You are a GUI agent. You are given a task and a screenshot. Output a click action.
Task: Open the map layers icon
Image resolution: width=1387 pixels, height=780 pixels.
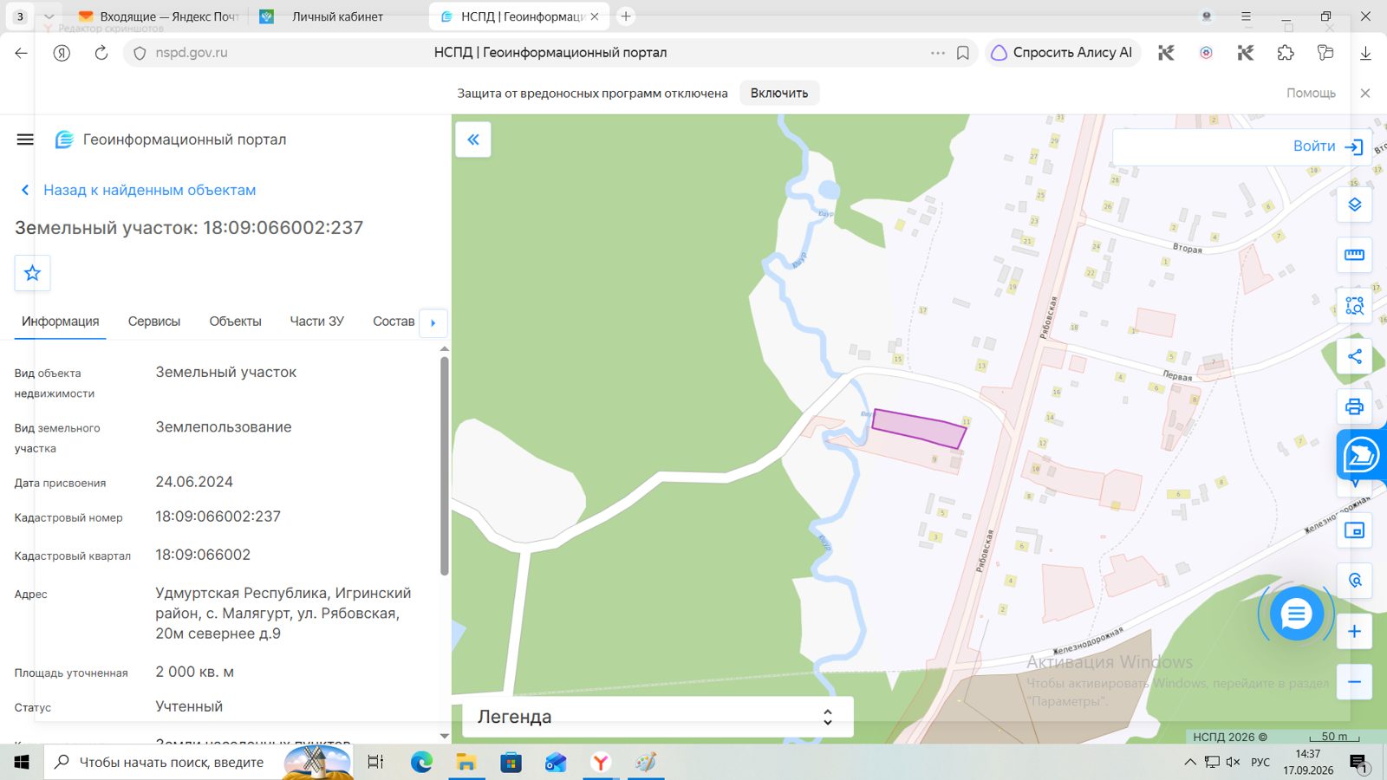coord(1354,205)
